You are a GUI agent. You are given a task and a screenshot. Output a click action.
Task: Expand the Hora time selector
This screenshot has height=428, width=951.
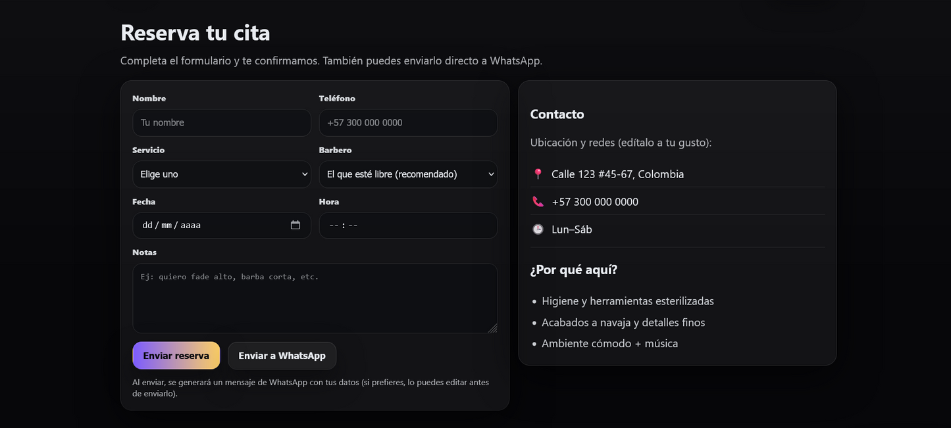coord(408,225)
